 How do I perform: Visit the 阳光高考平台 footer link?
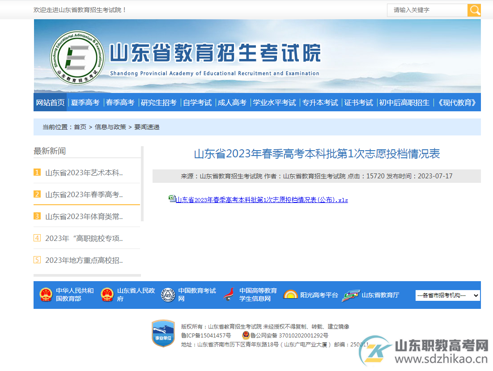click(319, 295)
